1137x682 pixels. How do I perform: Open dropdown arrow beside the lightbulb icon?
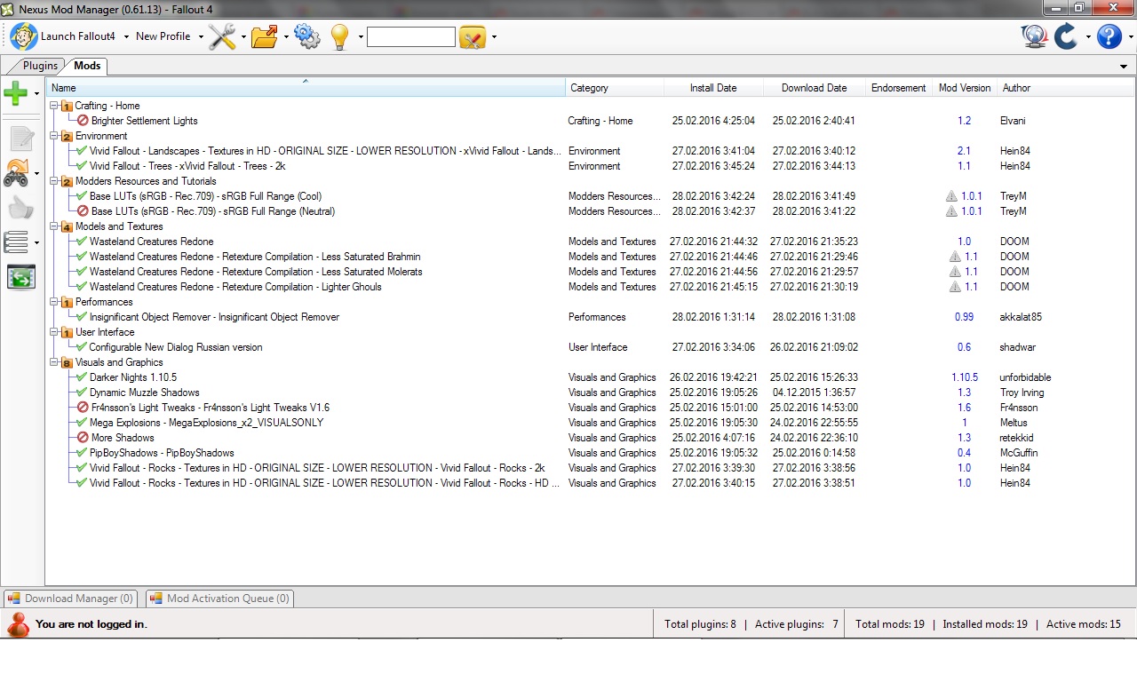[x=361, y=37]
